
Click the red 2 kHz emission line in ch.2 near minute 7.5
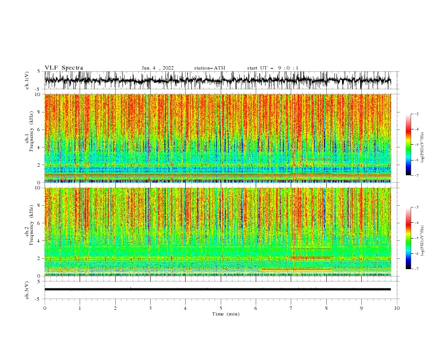tap(310, 258)
